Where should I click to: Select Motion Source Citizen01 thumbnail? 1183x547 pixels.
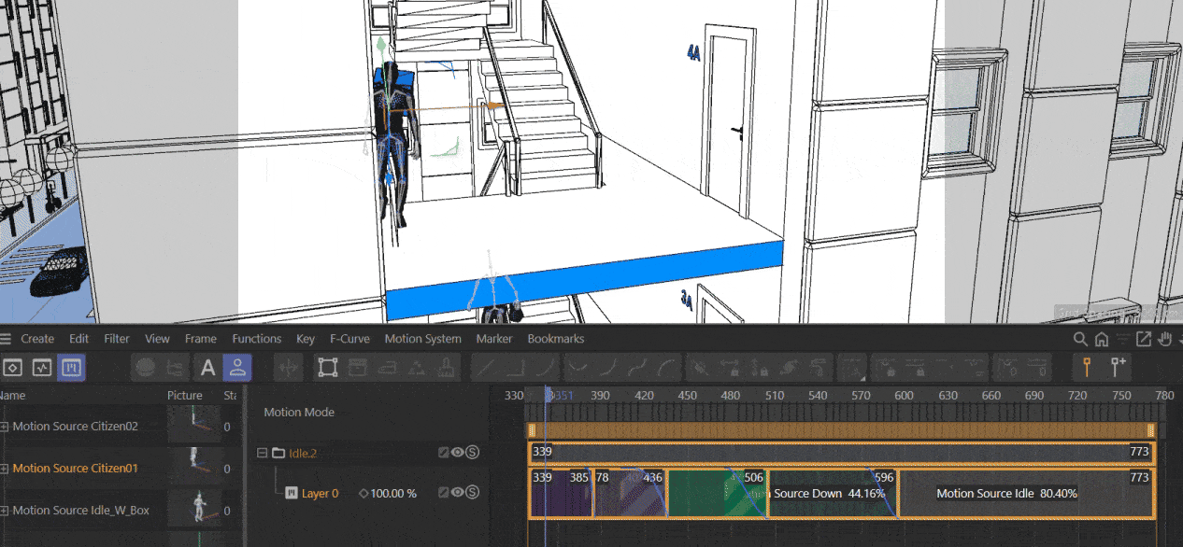tap(193, 467)
